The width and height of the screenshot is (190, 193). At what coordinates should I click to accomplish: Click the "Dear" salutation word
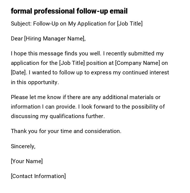pos(17,39)
